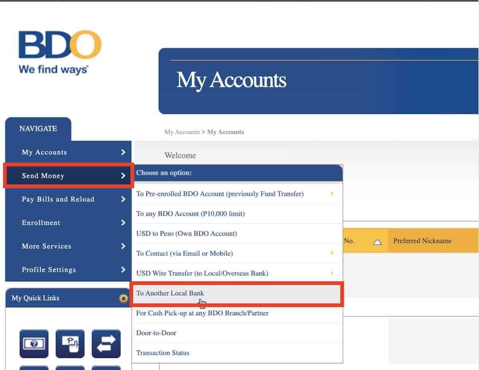The height and width of the screenshot is (370, 479).
Task: Open the Send Money menu
Action: tap(68, 176)
